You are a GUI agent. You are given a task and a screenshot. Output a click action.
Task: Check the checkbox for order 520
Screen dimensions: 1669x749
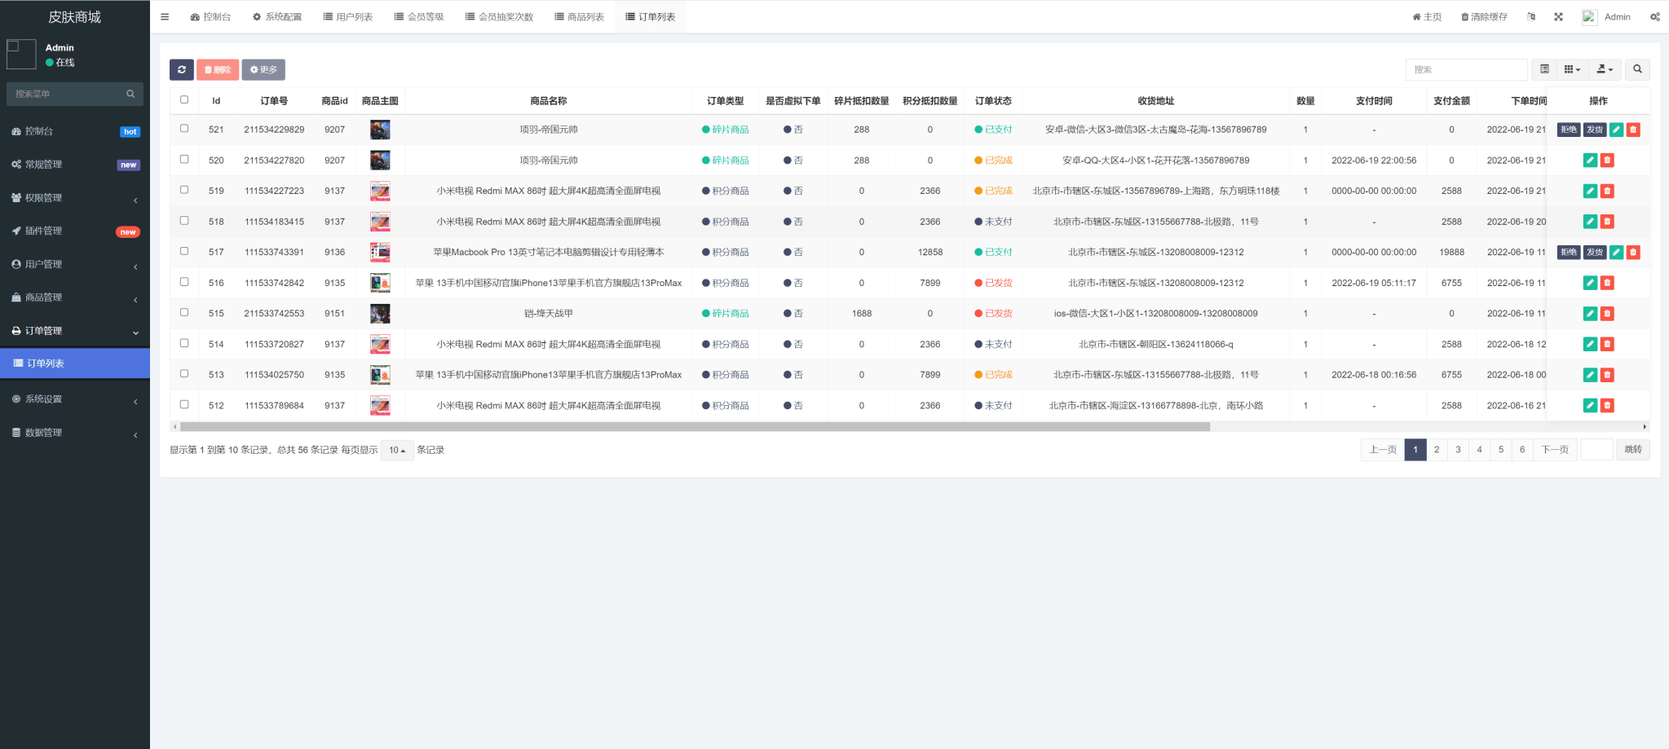click(184, 159)
